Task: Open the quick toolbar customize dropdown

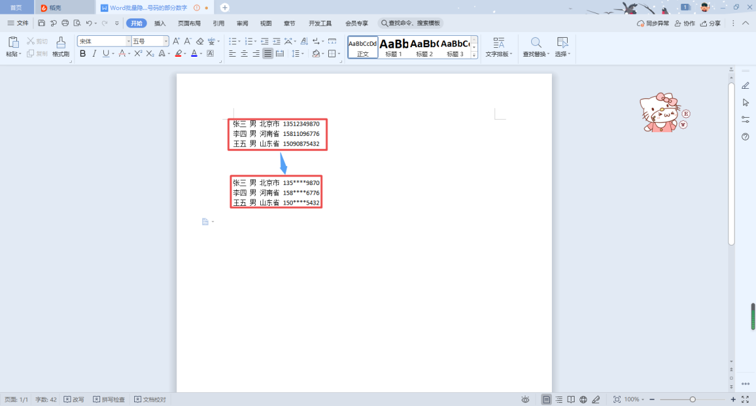Action: [117, 23]
